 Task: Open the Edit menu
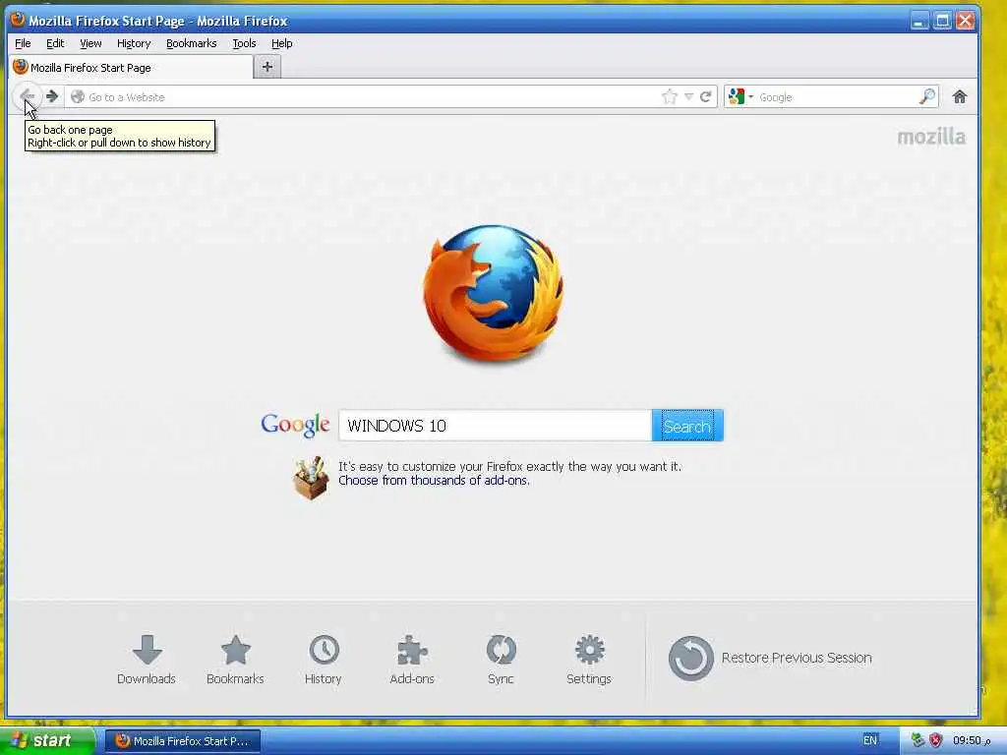[x=55, y=43]
